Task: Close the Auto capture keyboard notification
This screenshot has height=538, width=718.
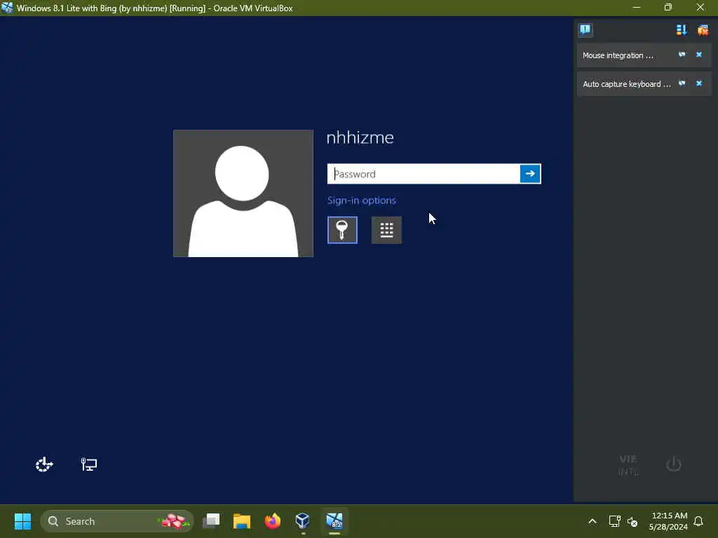Action: pyautogui.click(x=699, y=84)
